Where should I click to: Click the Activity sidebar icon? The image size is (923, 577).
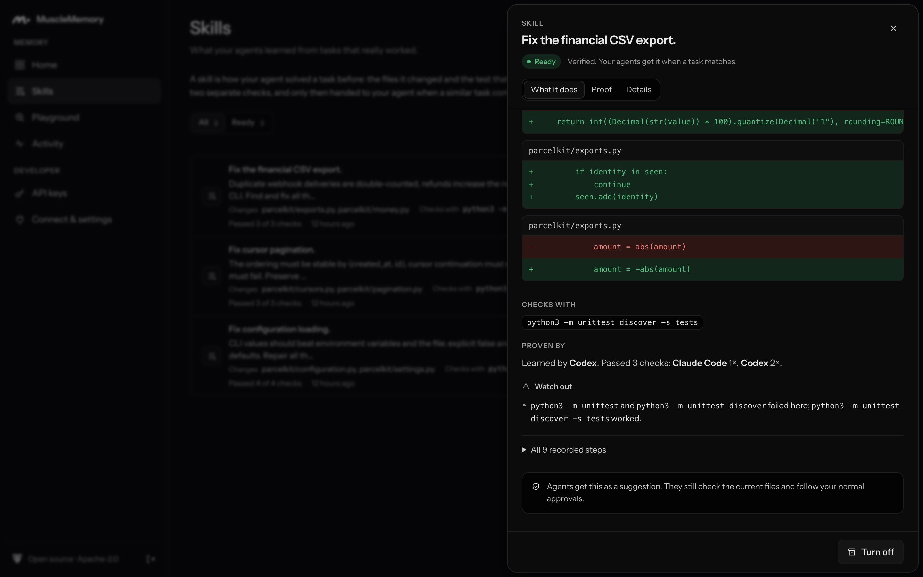coord(20,144)
